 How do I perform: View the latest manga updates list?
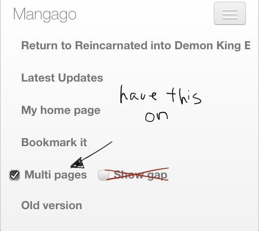point(62,78)
